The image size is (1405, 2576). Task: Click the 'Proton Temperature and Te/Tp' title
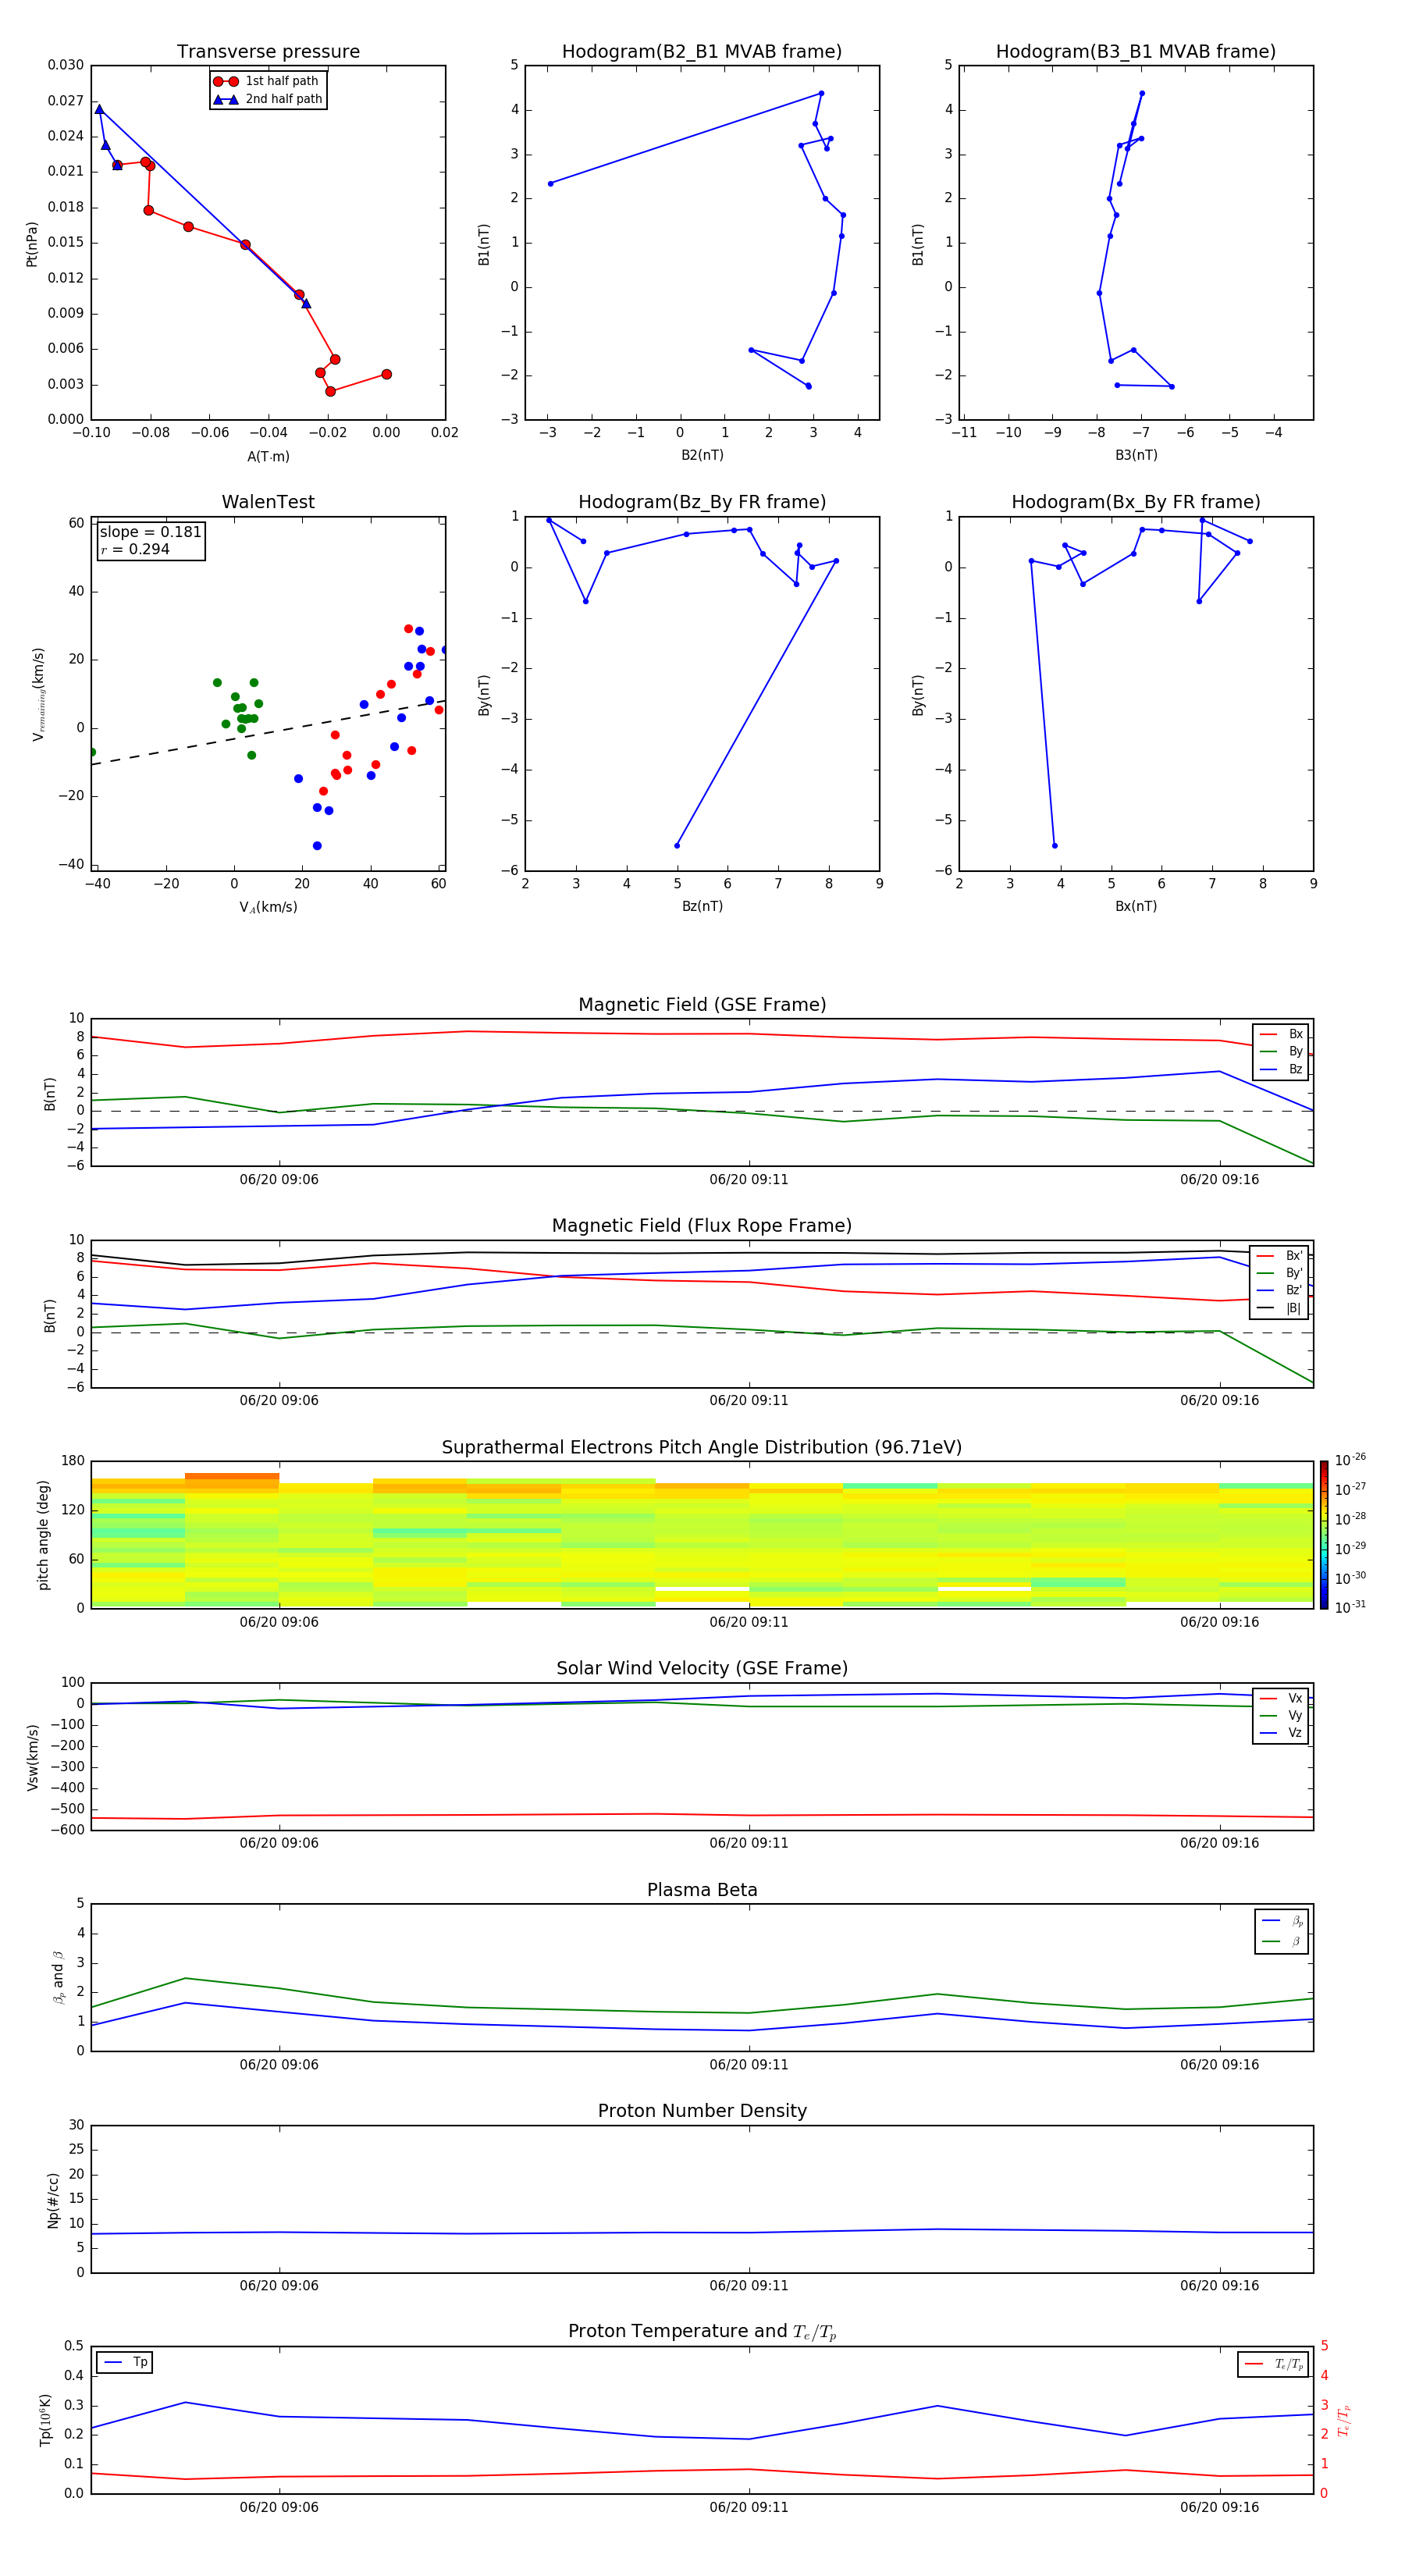(702, 2332)
